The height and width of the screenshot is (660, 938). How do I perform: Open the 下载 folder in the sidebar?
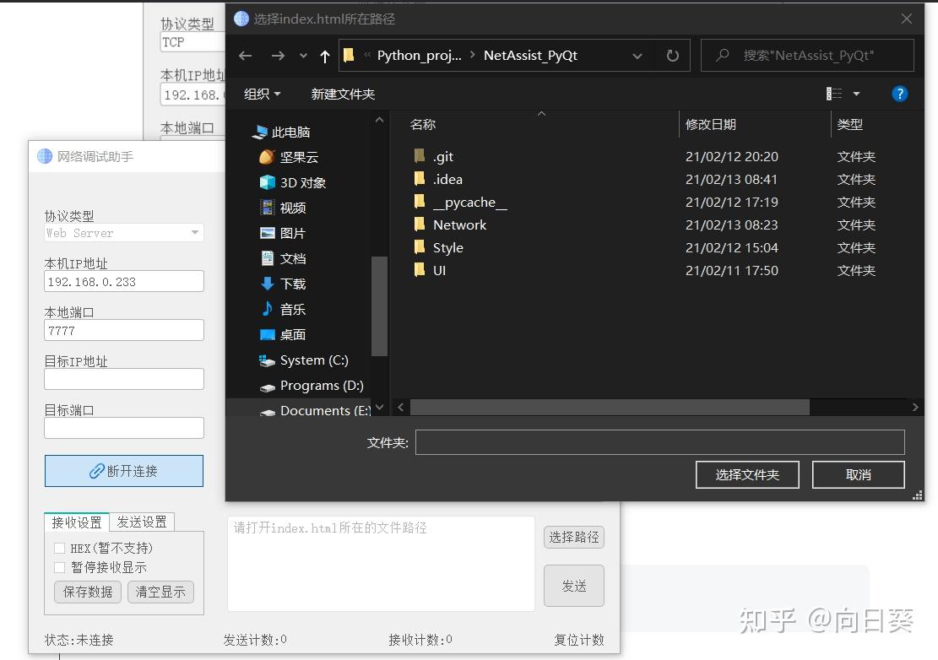(293, 284)
